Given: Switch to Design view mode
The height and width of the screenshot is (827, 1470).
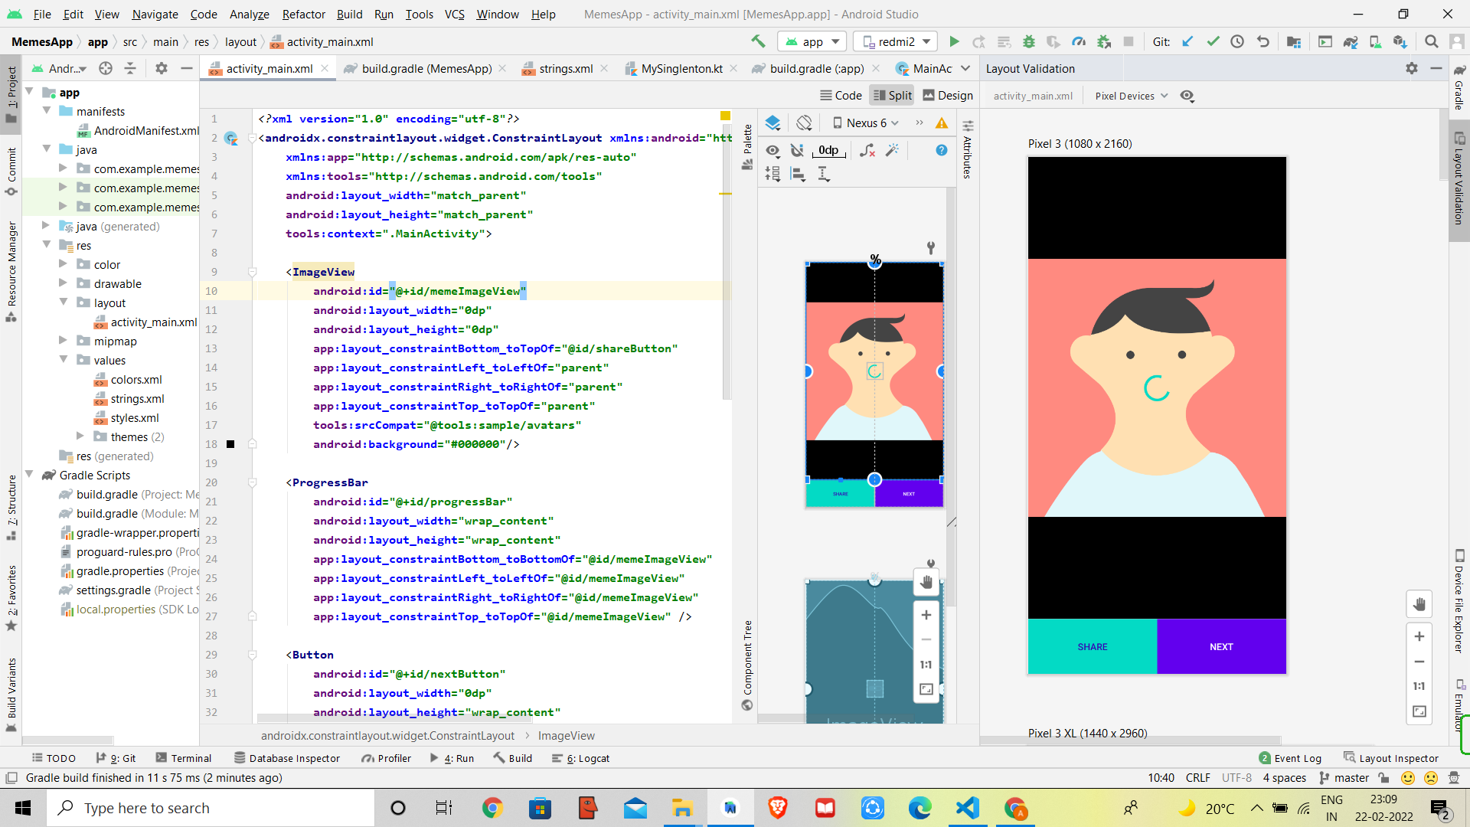Looking at the screenshot, I should click(x=948, y=95).
